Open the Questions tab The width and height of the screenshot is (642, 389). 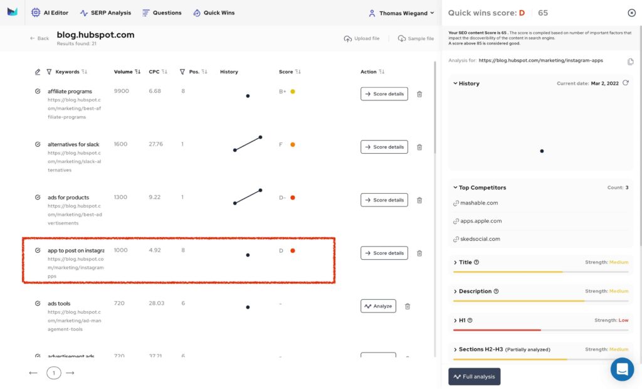(x=162, y=13)
